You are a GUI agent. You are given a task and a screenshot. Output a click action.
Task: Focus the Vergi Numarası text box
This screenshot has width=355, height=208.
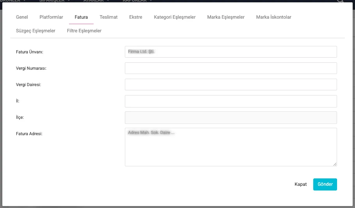coord(231,68)
